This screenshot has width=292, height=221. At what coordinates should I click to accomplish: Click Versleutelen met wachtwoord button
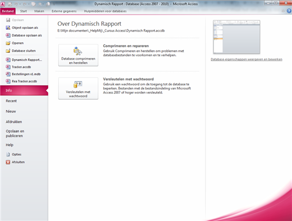[78, 88]
